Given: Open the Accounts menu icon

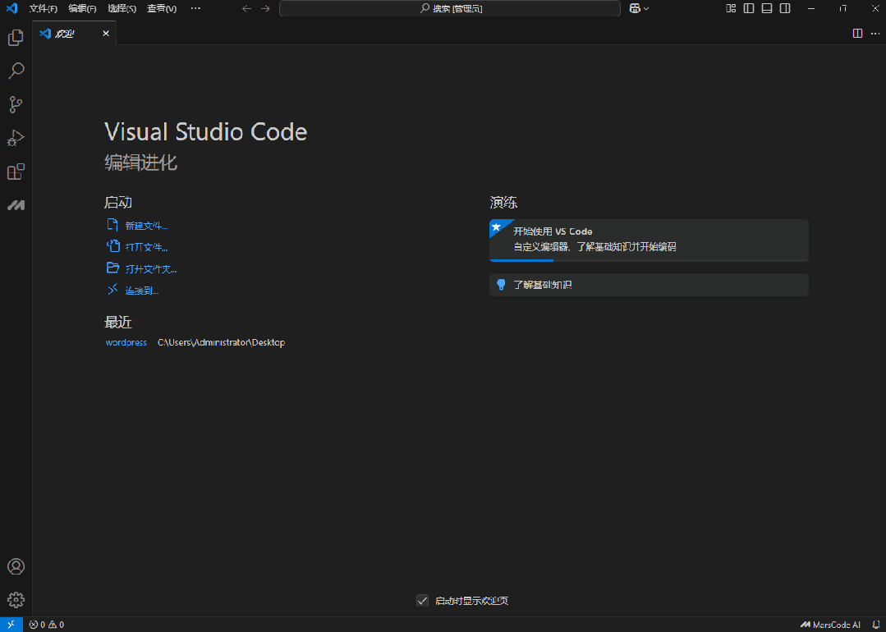Looking at the screenshot, I should click(16, 566).
